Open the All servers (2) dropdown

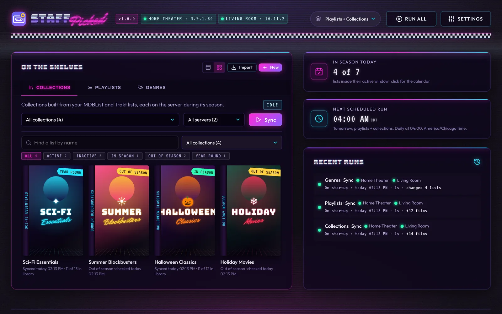tap(214, 120)
